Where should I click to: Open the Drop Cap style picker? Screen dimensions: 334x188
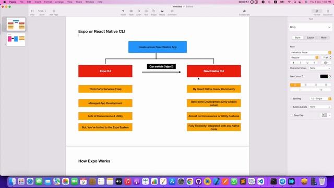coord(326,115)
